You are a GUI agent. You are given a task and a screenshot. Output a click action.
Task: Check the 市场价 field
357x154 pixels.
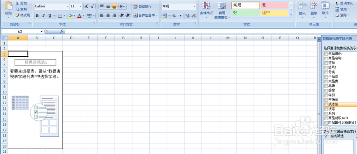(326, 100)
